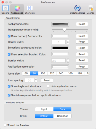96x129 pixels.
Task: Select the Appearance color wheel tab
Action: 17,10
